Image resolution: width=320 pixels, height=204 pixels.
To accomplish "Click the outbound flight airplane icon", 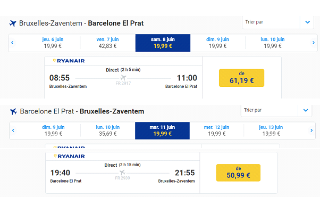I will coord(13,23).
